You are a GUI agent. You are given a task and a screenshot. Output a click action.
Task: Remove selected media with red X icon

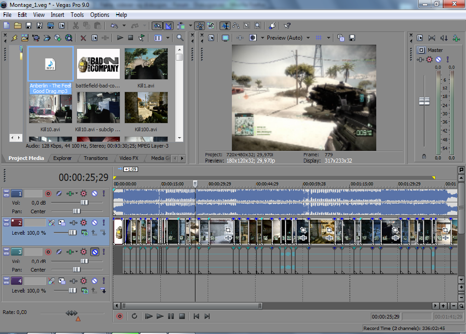point(83,38)
